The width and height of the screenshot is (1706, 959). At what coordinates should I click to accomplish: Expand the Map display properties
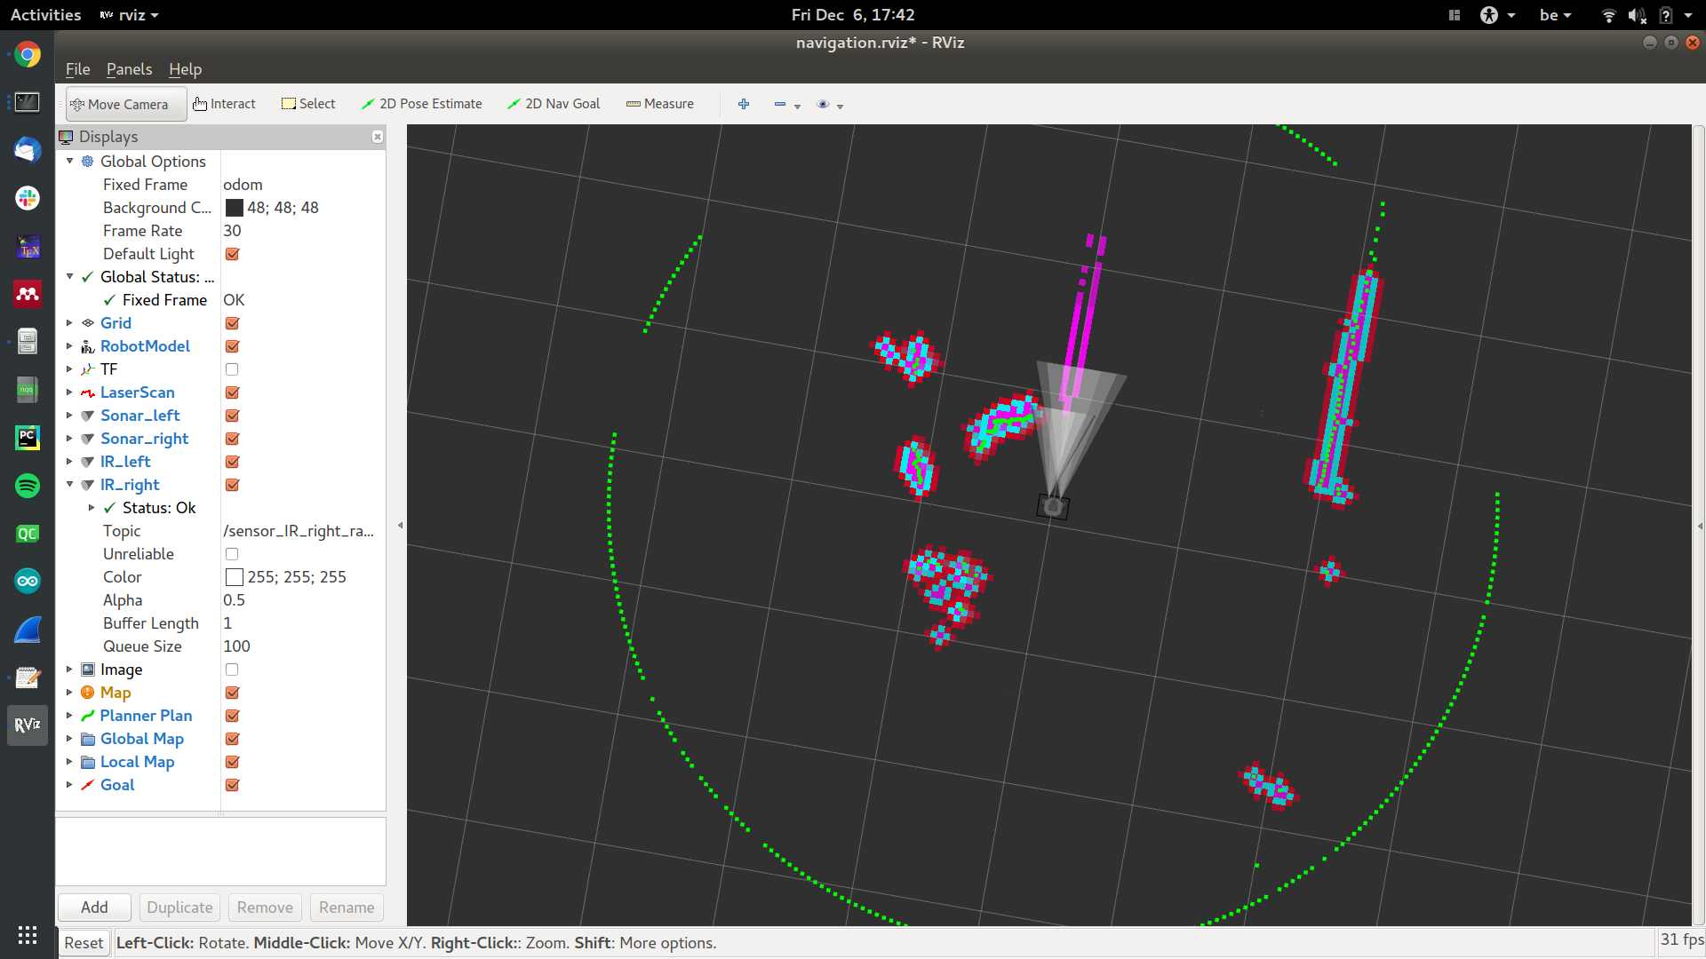[70, 693]
